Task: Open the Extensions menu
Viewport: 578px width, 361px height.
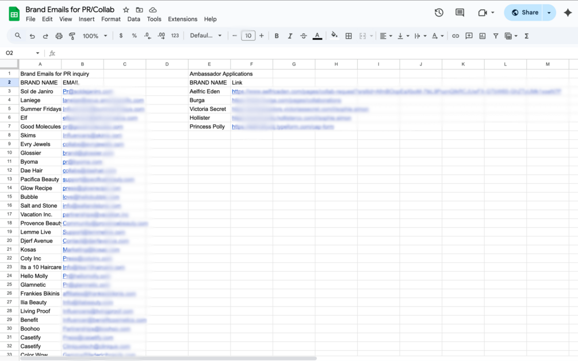Action: point(182,19)
